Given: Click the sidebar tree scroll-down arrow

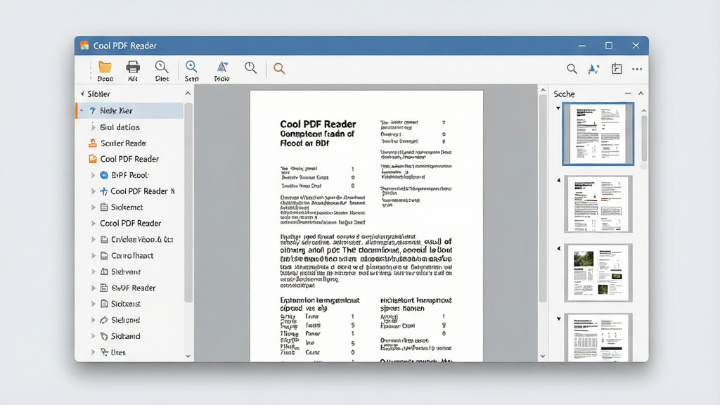Looking at the screenshot, I should tap(188, 356).
